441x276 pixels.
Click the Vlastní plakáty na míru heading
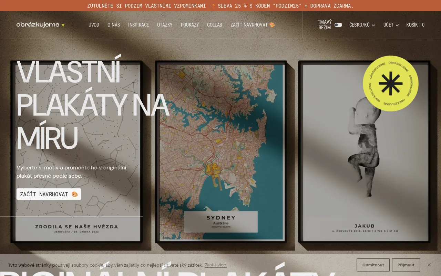tap(93, 105)
